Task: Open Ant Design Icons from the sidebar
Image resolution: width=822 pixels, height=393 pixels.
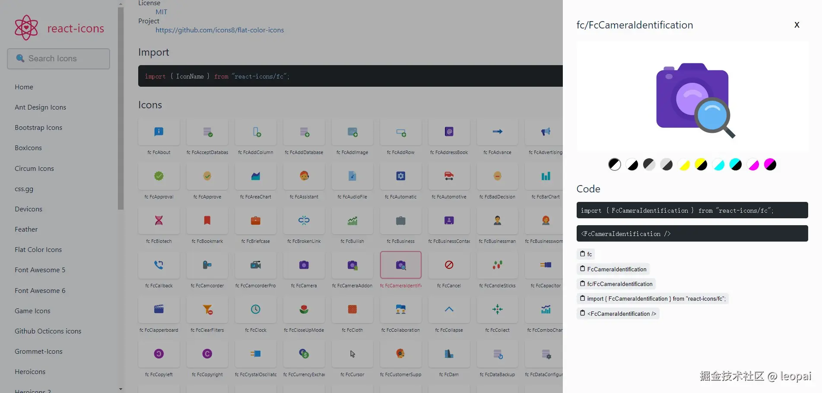Action: (x=40, y=107)
